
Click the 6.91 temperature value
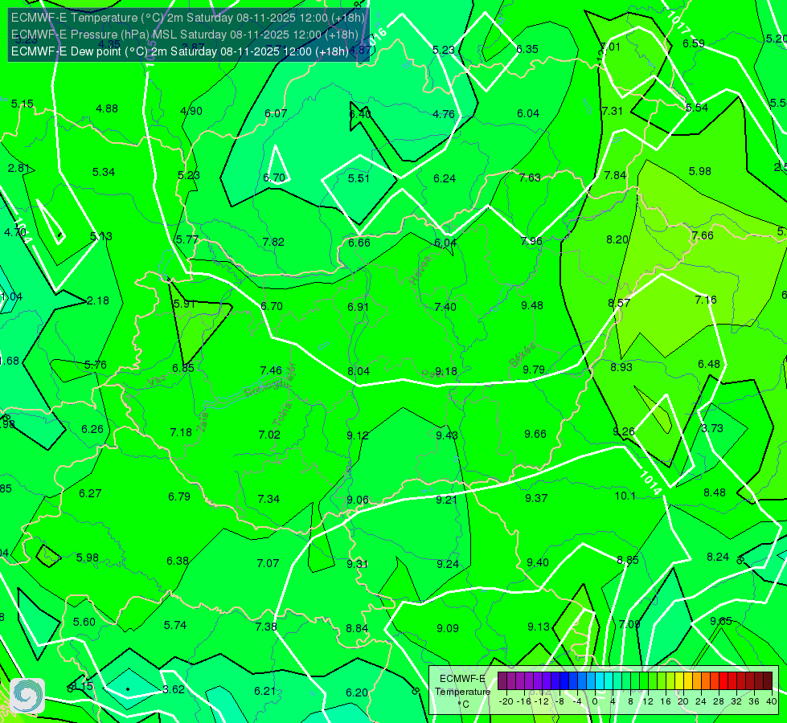358,307
